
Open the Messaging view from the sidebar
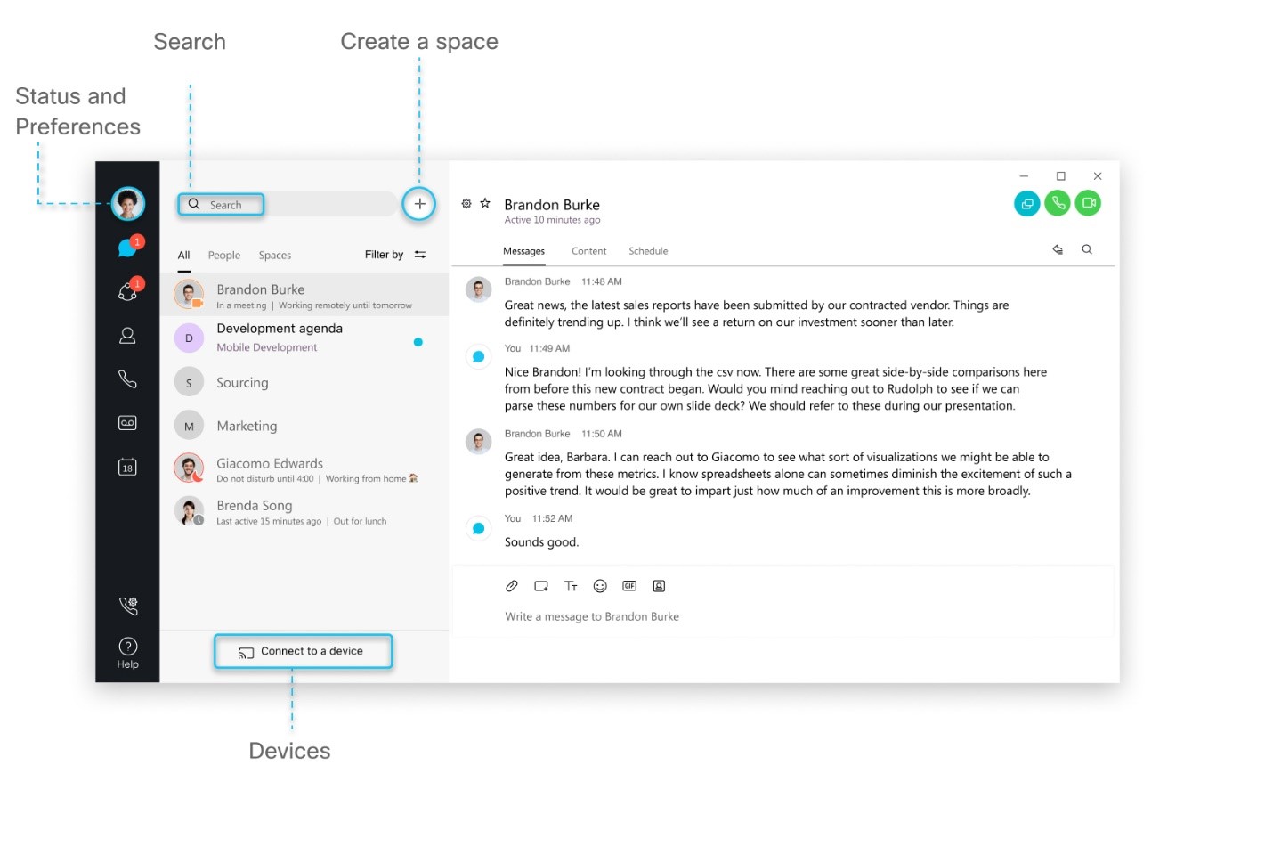(x=127, y=247)
